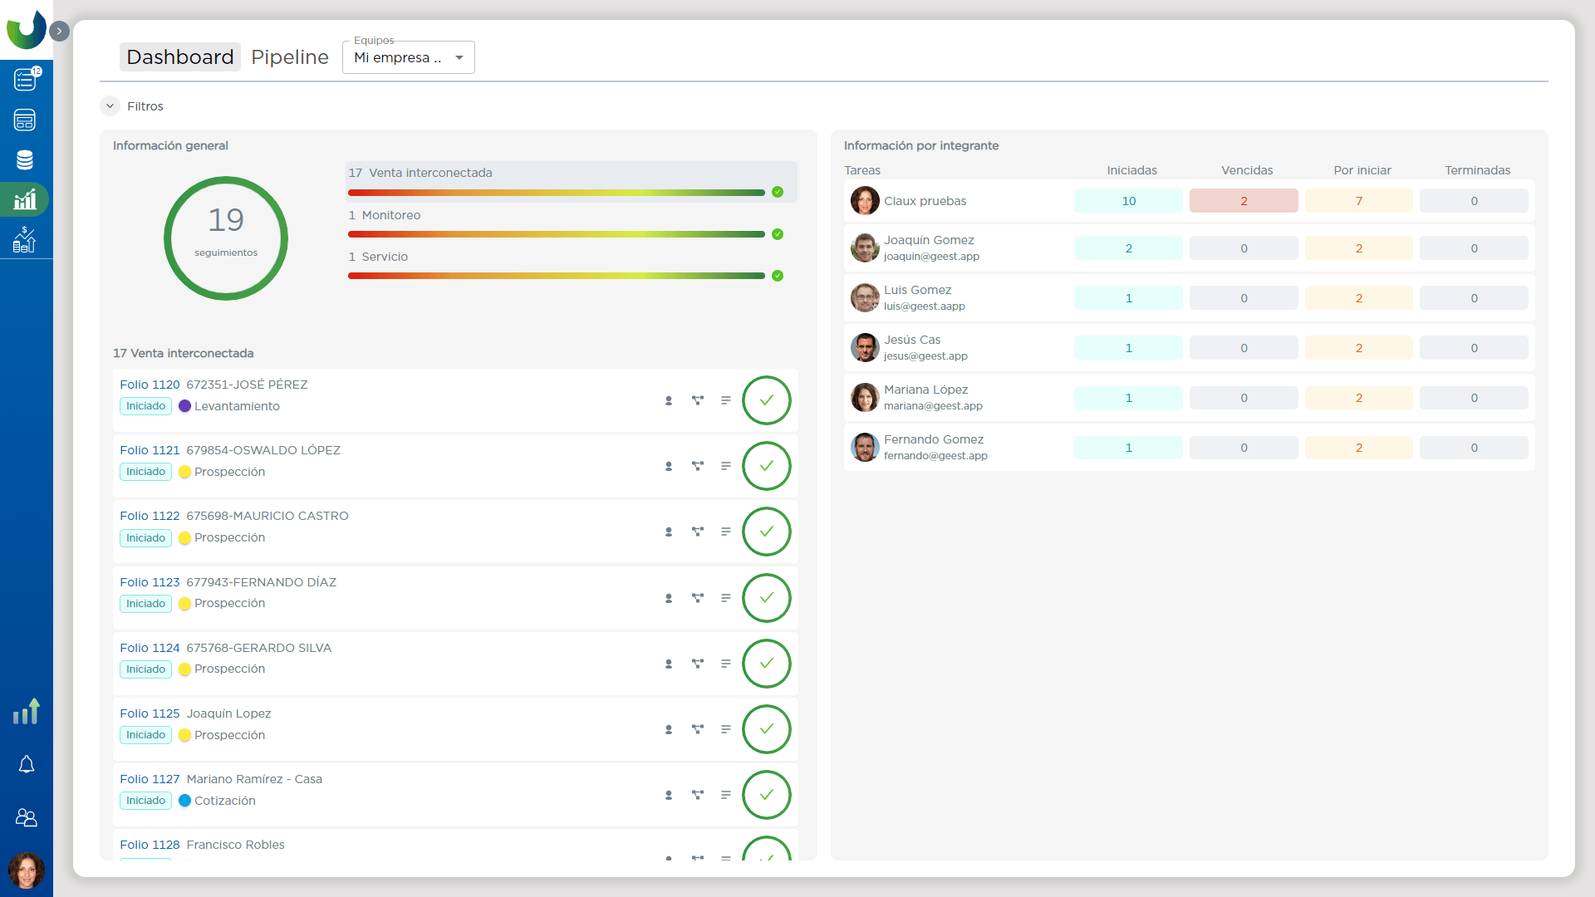Image resolution: width=1595 pixels, height=897 pixels.
Task: Click the sales chart dollar sidebar icon
Action: [25, 240]
